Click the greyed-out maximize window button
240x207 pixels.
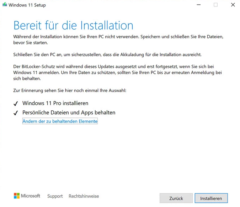(x=215, y=5)
